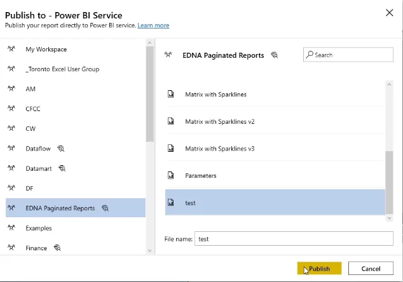The image size is (403, 282).
Task: Click the premium diamond icon in the right pane header
Action: [275, 55]
